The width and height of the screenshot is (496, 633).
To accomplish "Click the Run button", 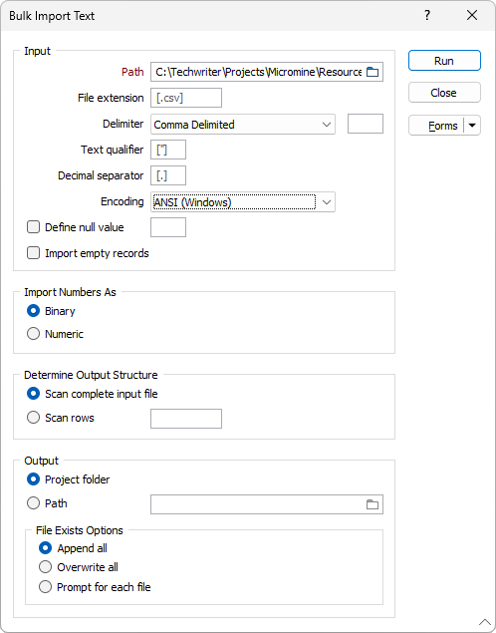I will coord(444,61).
